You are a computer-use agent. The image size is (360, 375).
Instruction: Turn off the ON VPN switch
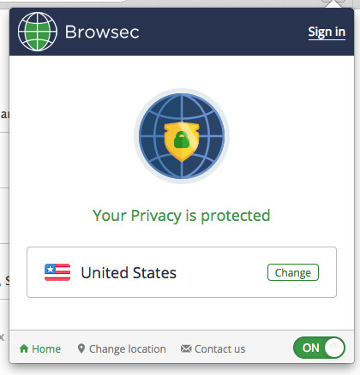click(319, 348)
